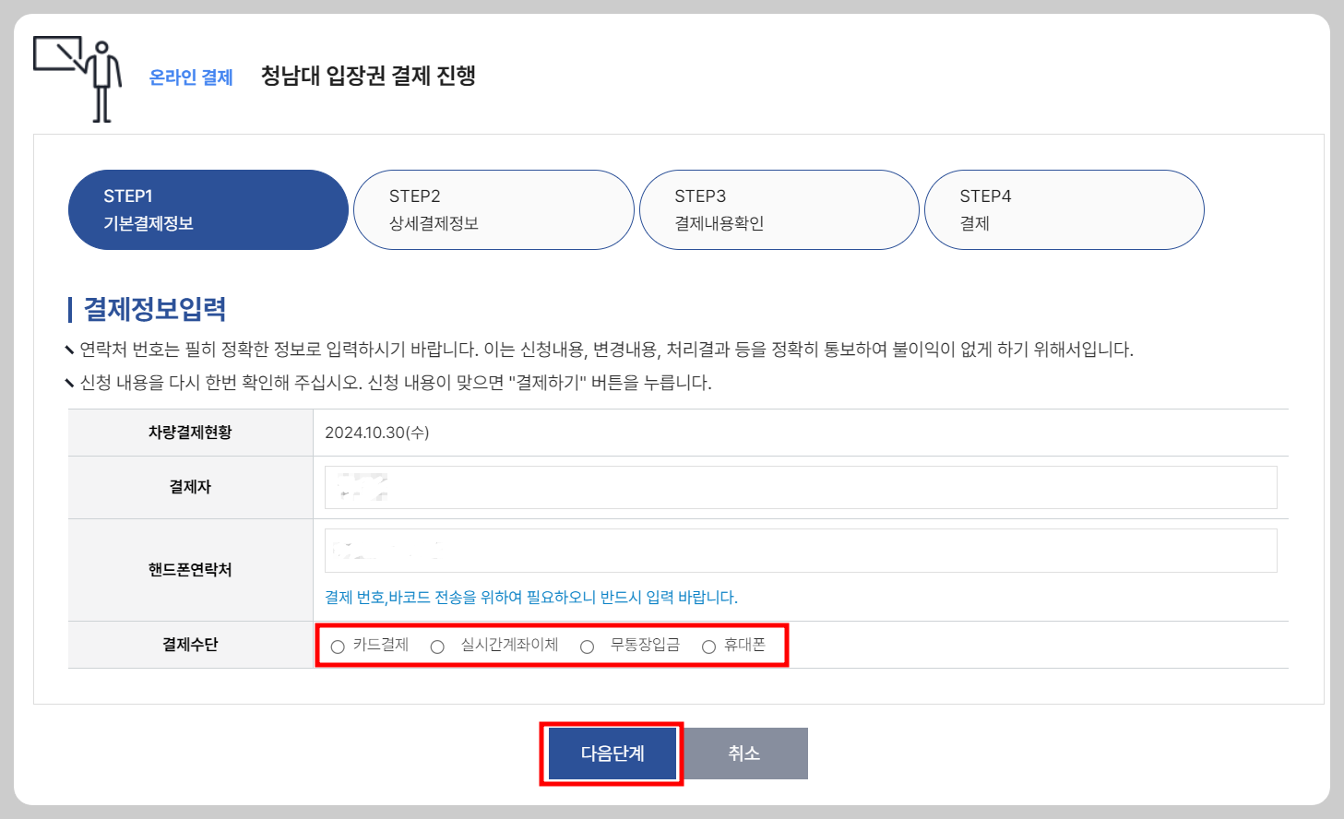Focus the 핸드폰연락처 phone number field
Image resolution: width=1344 pixels, height=819 pixels.
click(799, 550)
